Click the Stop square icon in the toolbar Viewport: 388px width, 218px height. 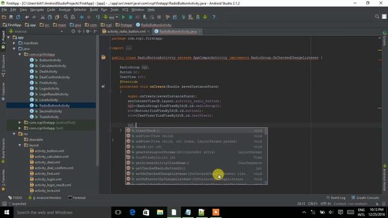point(159,17)
